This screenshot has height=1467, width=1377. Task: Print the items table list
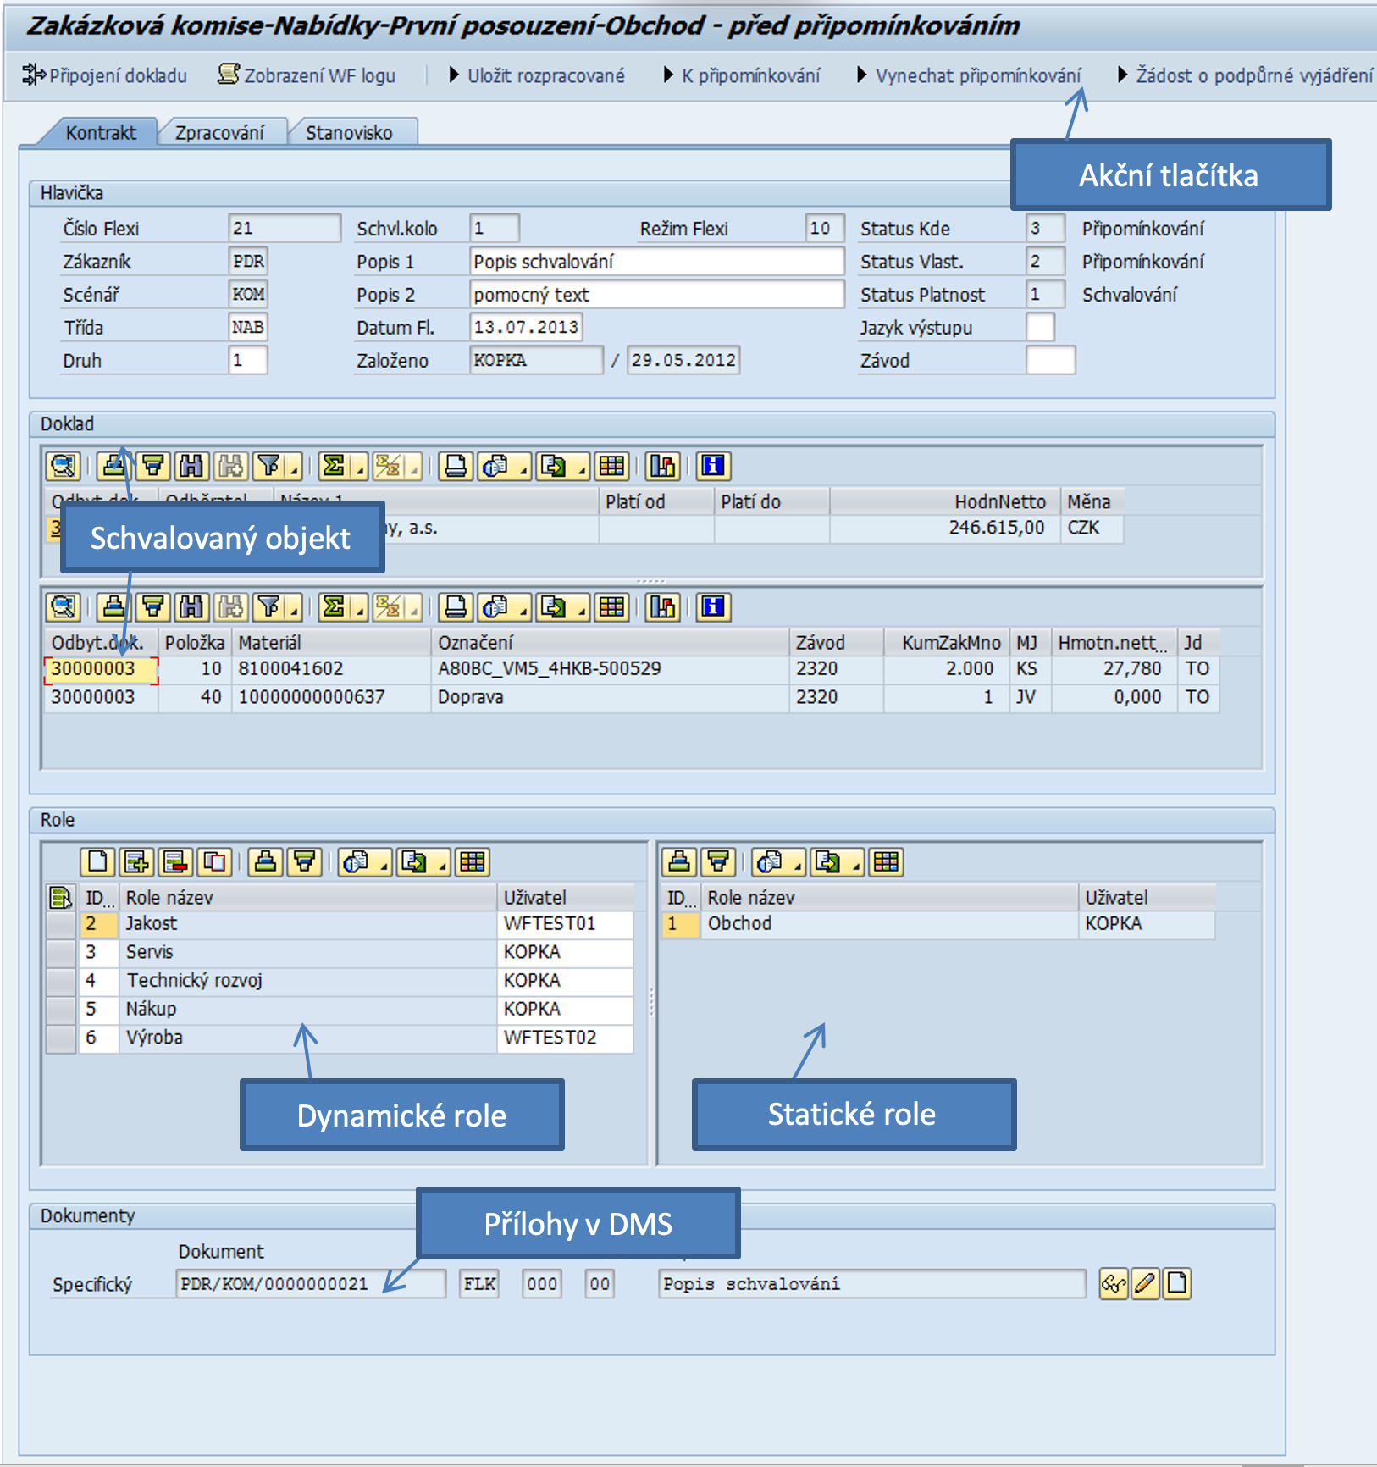click(x=456, y=606)
